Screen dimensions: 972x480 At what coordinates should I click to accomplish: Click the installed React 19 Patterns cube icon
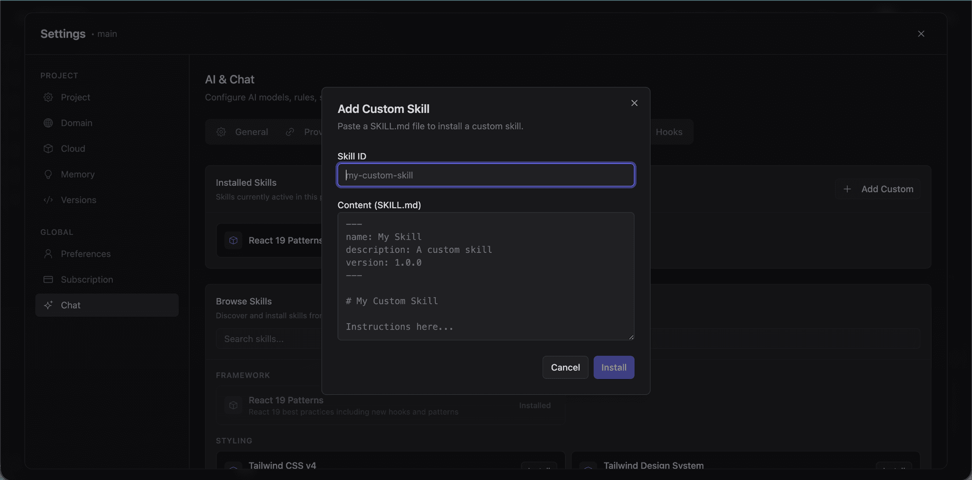click(x=233, y=240)
